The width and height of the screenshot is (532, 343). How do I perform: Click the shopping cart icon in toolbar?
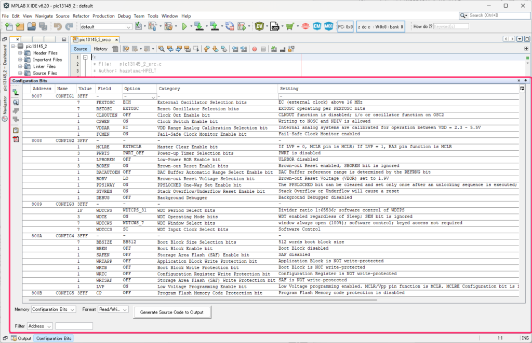[x=289, y=26]
